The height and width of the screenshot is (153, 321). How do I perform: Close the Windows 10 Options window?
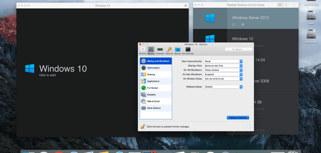point(140,44)
